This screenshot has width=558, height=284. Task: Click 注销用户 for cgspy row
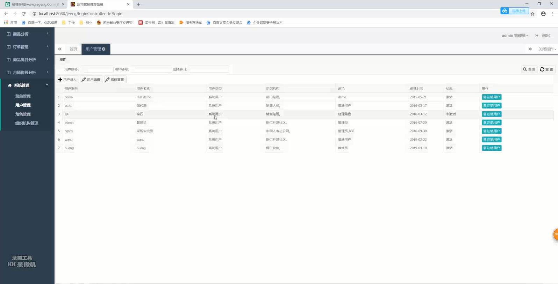pyautogui.click(x=492, y=131)
